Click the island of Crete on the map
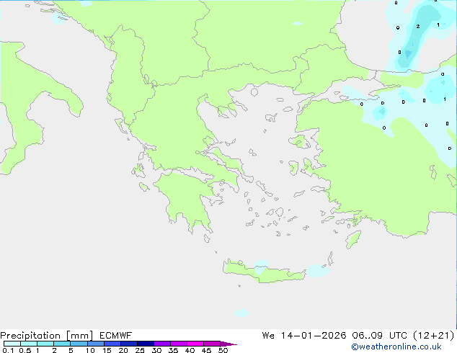457x353 pixels. (264, 272)
